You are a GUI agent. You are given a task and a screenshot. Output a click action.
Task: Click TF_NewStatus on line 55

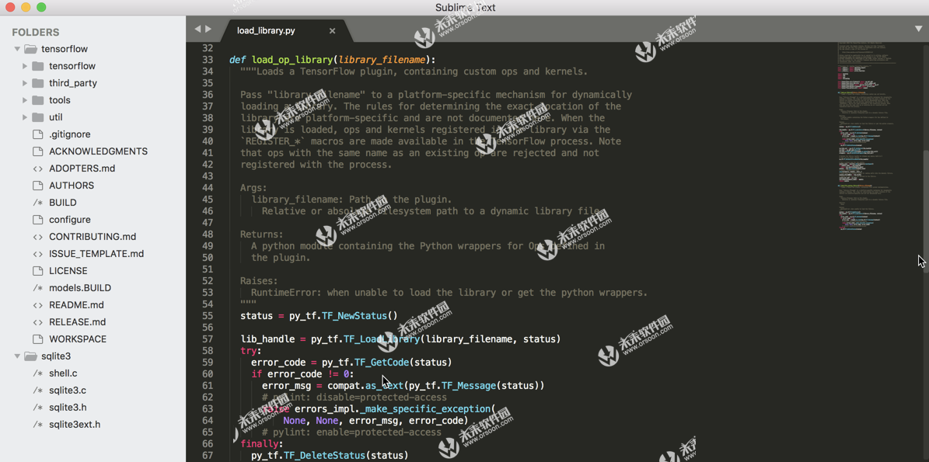(x=354, y=316)
